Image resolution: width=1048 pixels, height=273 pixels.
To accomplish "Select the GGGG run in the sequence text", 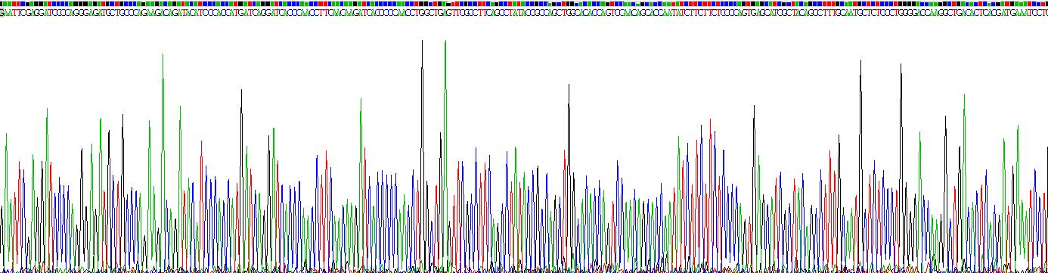I will [907, 13].
